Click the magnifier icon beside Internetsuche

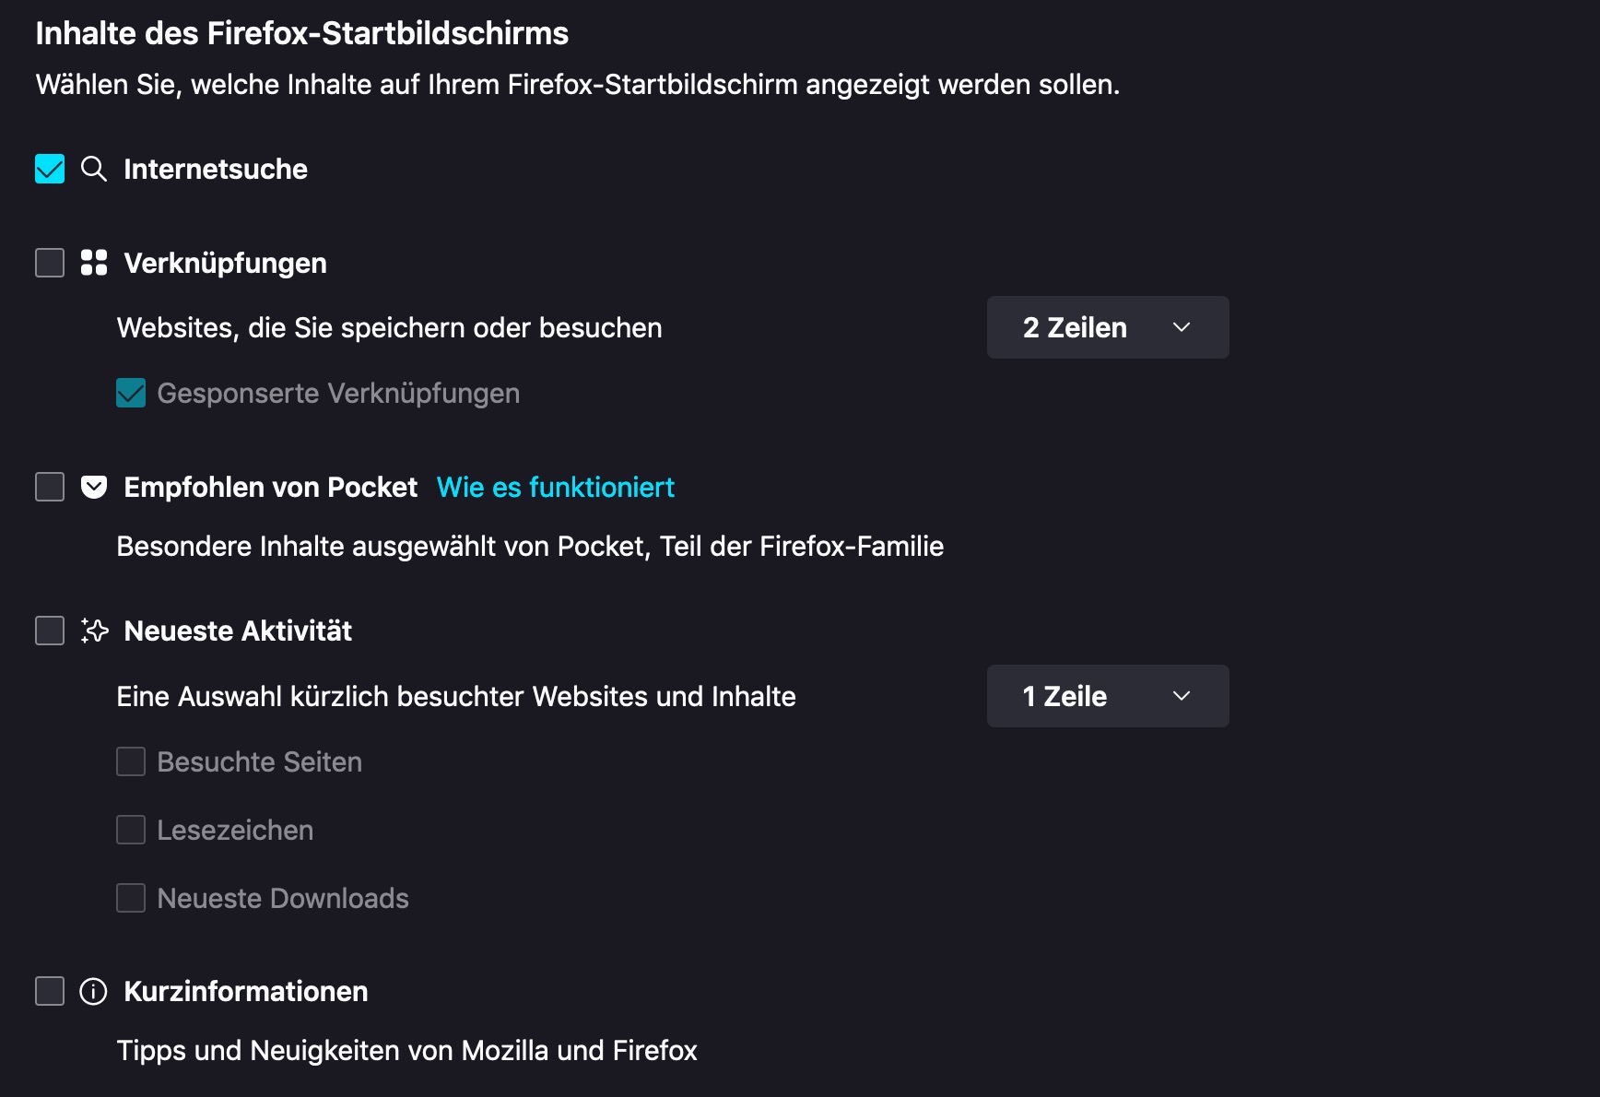[94, 169]
